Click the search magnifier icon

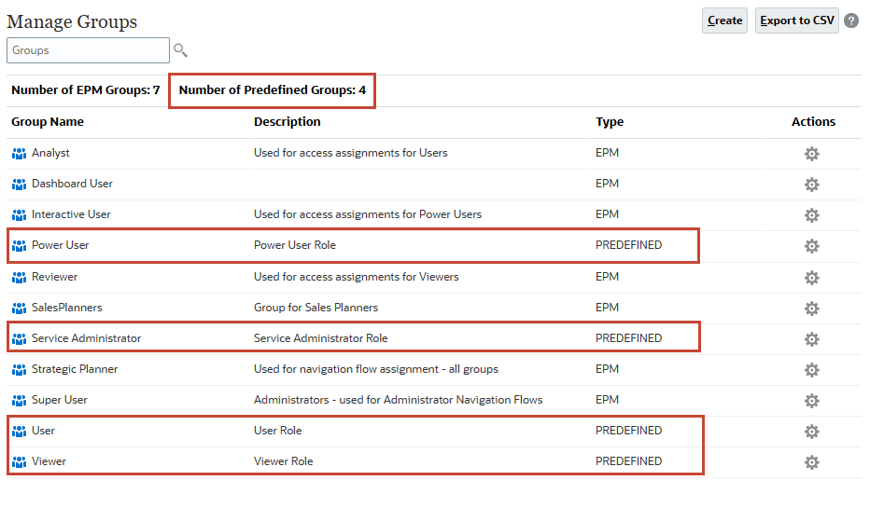click(x=181, y=50)
